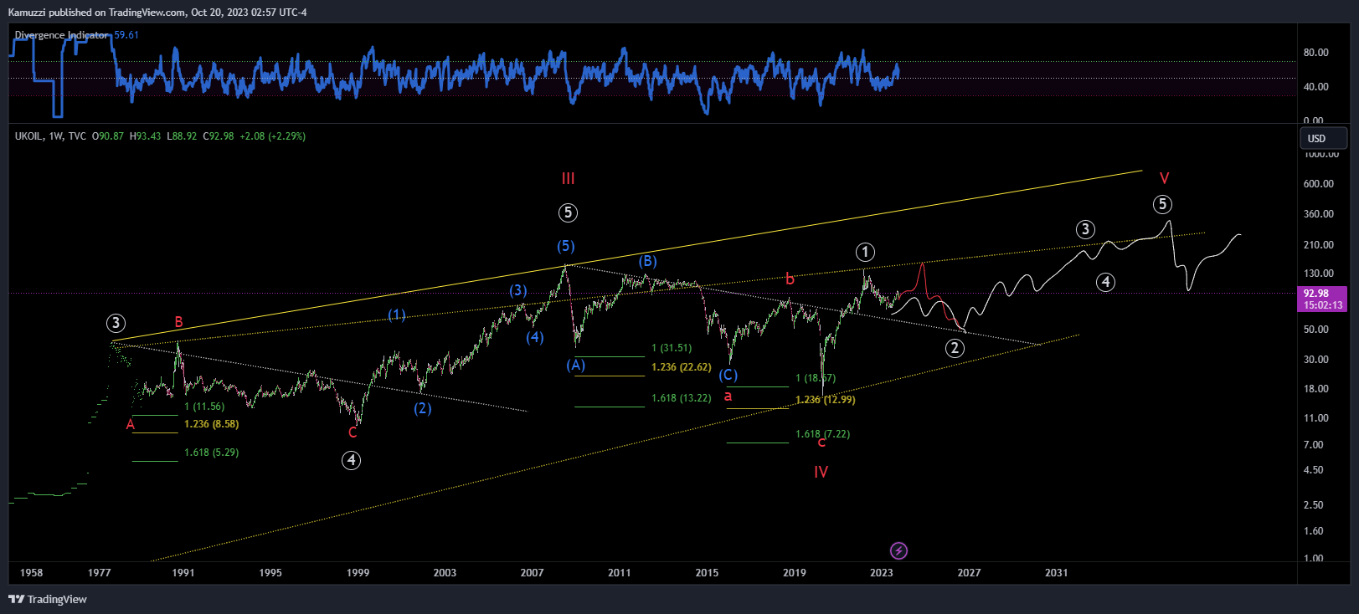Select the red IV wave label
The height and width of the screenshot is (614, 1359).
(821, 472)
